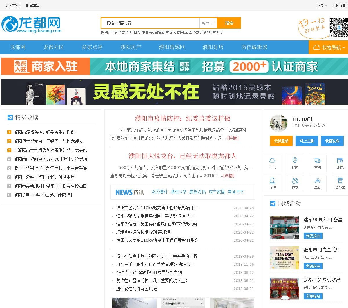348x308 pixels.
Task: Open the 求职 job-seeking icon
Action: tap(272, 184)
